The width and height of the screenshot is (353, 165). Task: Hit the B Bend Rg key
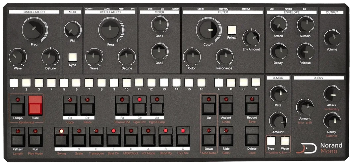click(x=165, y=137)
